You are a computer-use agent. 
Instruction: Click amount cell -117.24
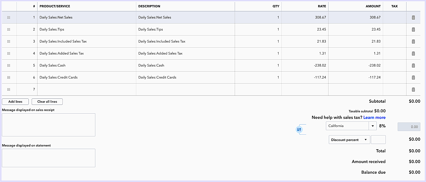356,77
